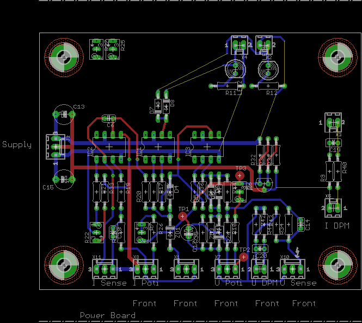Click the 'U Poti' label
This screenshot has width=362, height=323.
coord(228,283)
